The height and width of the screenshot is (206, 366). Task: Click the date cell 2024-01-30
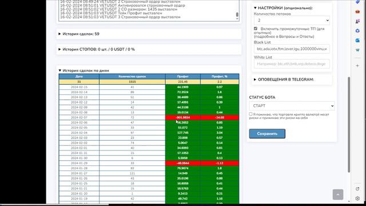[79, 158]
